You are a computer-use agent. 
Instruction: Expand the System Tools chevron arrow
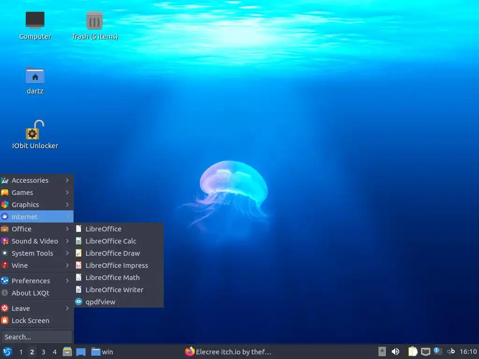pos(67,253)
